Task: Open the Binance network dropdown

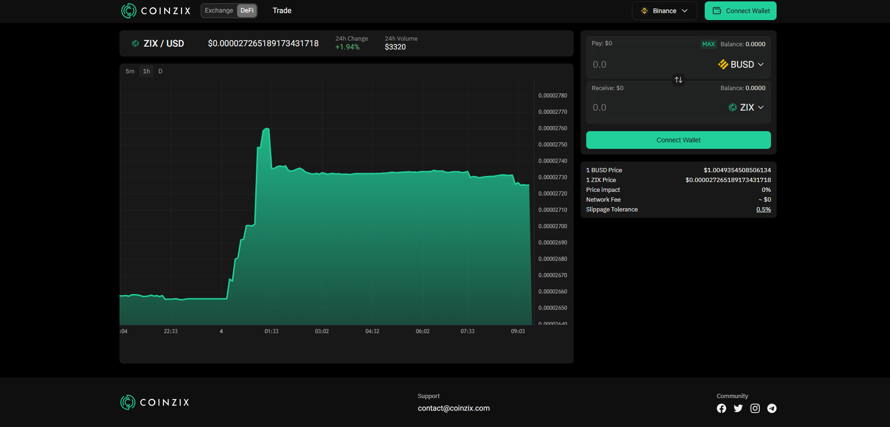Action: pyautogui.click(x=664, y=10)
